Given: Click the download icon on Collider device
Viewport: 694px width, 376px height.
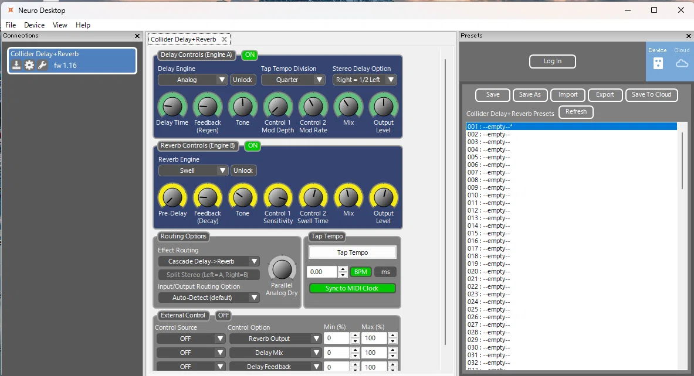Looking at the screenshot, I should (x=16, y=66).
